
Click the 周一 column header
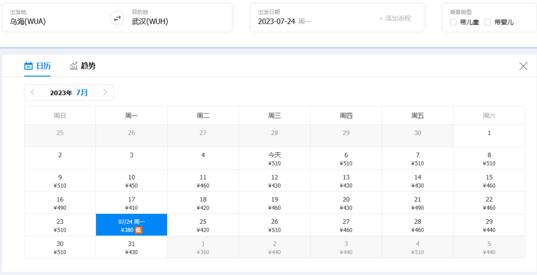pyautogui.click(x=131, y=116)
